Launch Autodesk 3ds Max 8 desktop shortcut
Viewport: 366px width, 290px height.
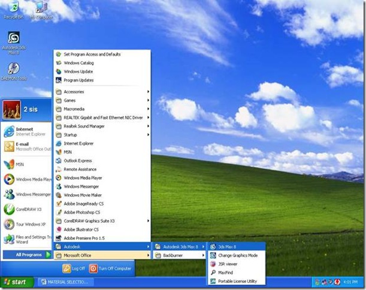[x=14, y=43]
